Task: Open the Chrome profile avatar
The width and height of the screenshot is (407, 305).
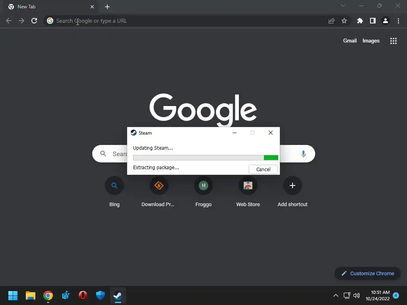Action: click(x=386, y=21)
